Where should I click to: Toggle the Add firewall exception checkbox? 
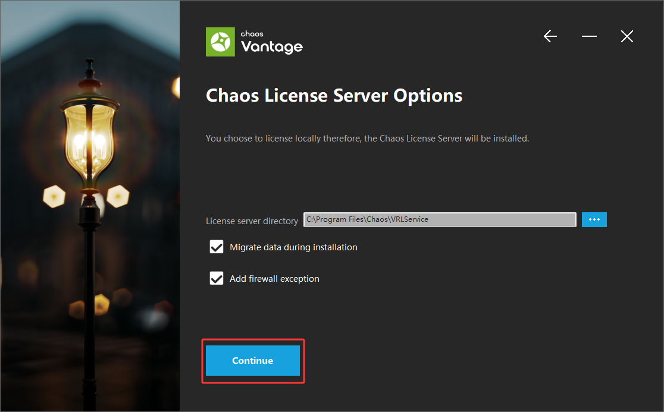[x=217, y=278]
